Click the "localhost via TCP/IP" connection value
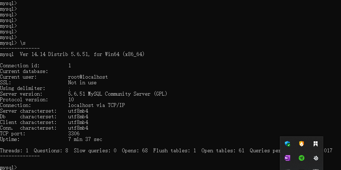This screenshot has height=170, width=341. click(96, 105)
